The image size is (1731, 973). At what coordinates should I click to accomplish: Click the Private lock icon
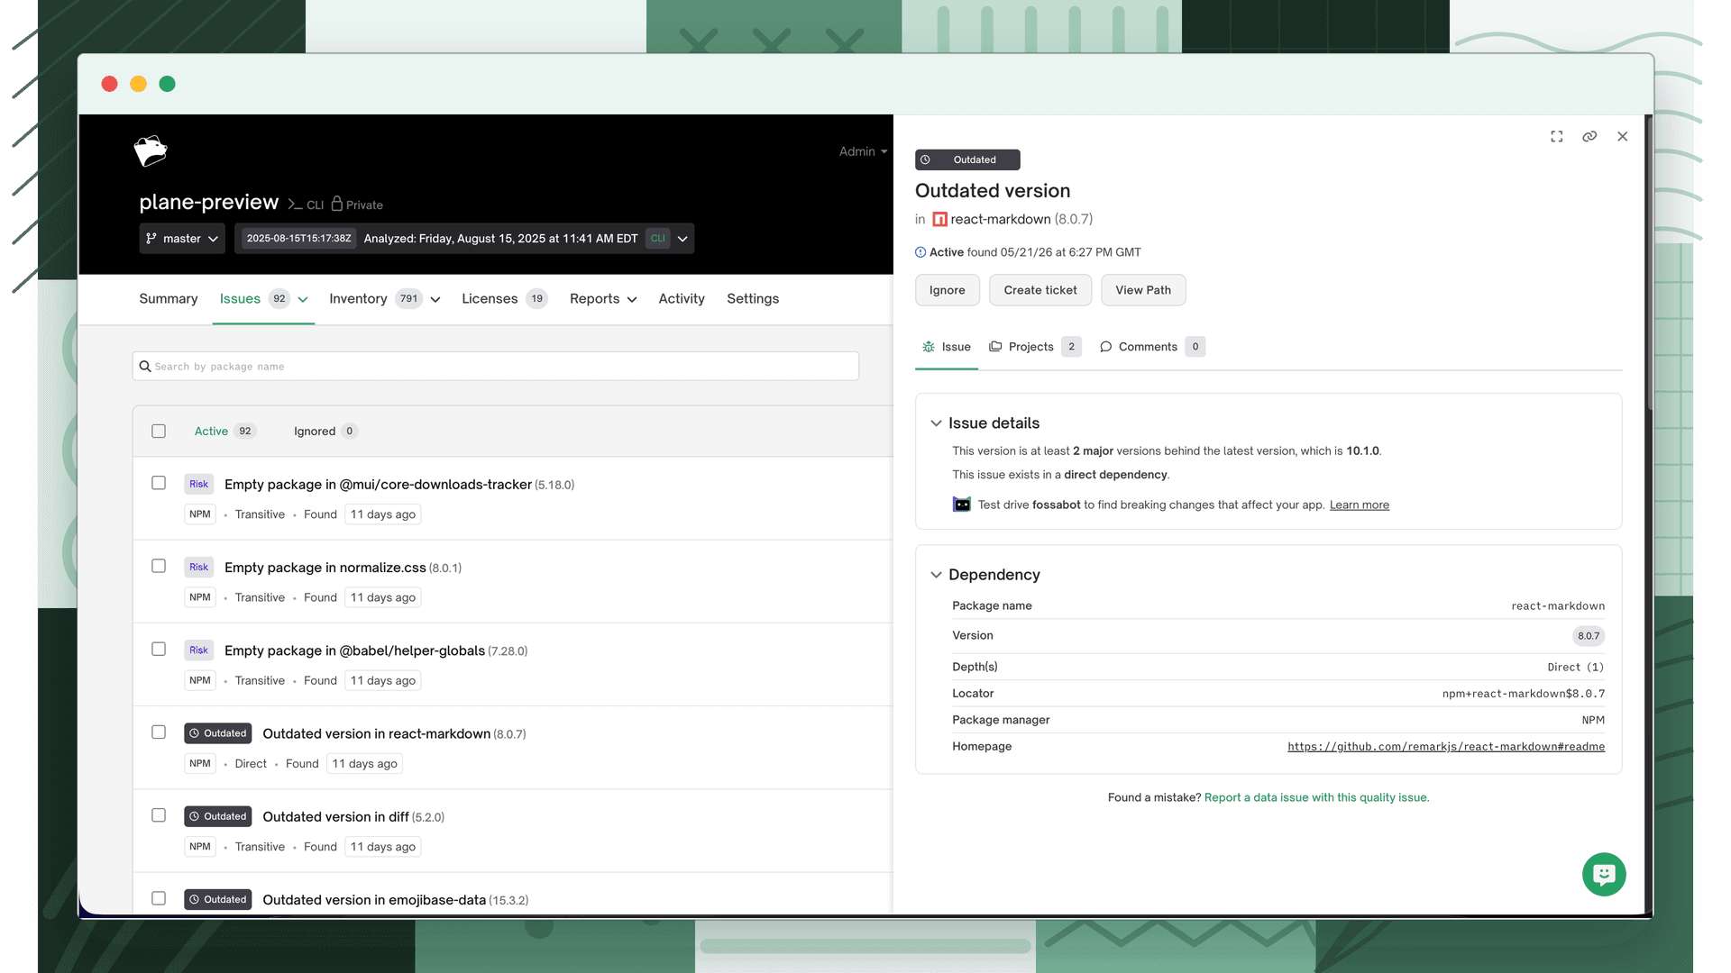(336, 204)
